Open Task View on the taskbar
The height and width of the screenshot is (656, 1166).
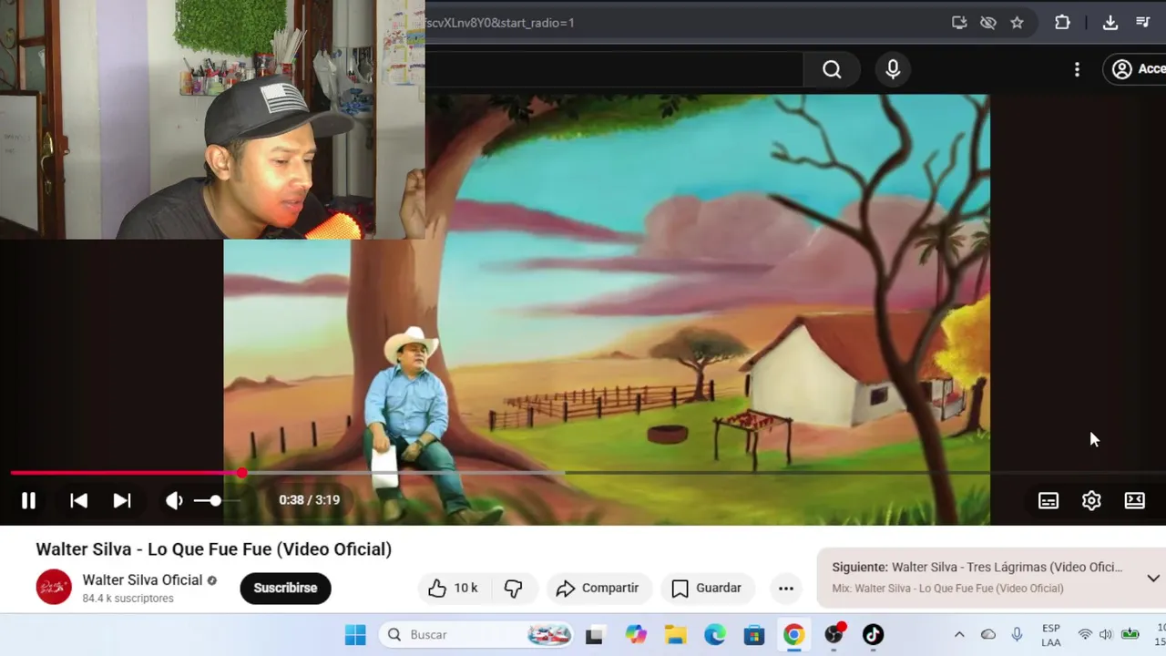pos(594,635)
